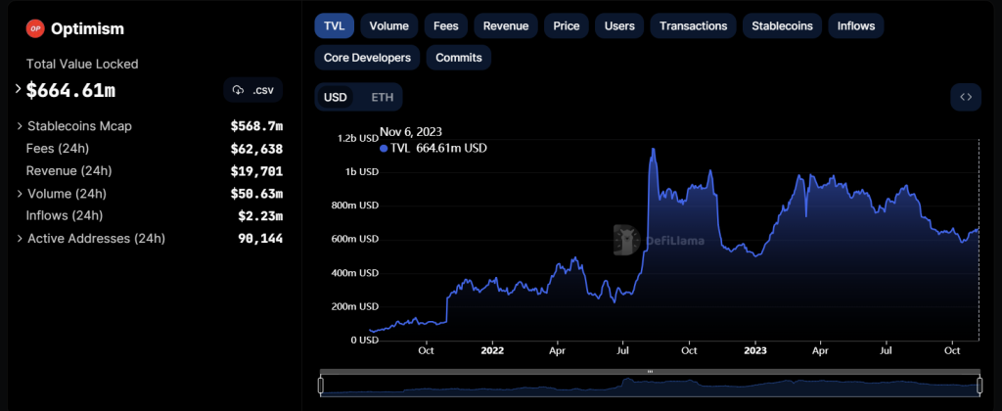Click the $664.61m total value figure
The height and width of the screenshot is (411, 1002).
[70, 90]
